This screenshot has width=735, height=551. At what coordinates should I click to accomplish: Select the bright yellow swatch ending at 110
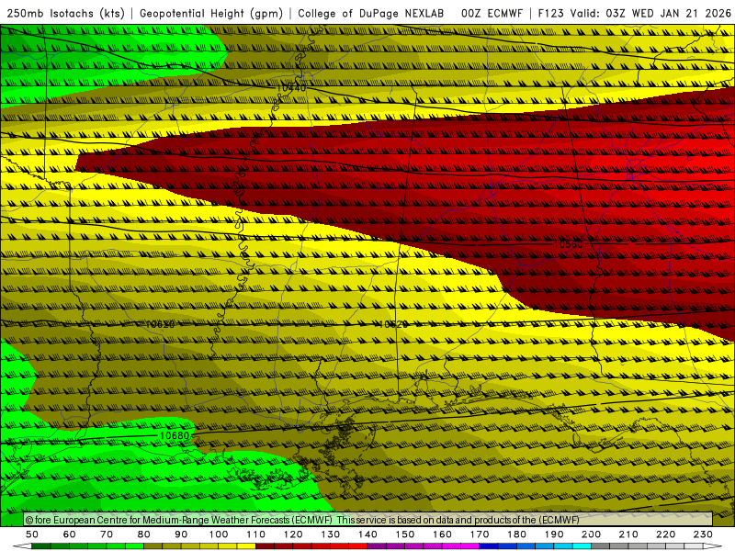pos(246,546)
